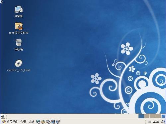Click the "root 的主文件夹" label text
166x124 pixels.
(x=19, y=33)
